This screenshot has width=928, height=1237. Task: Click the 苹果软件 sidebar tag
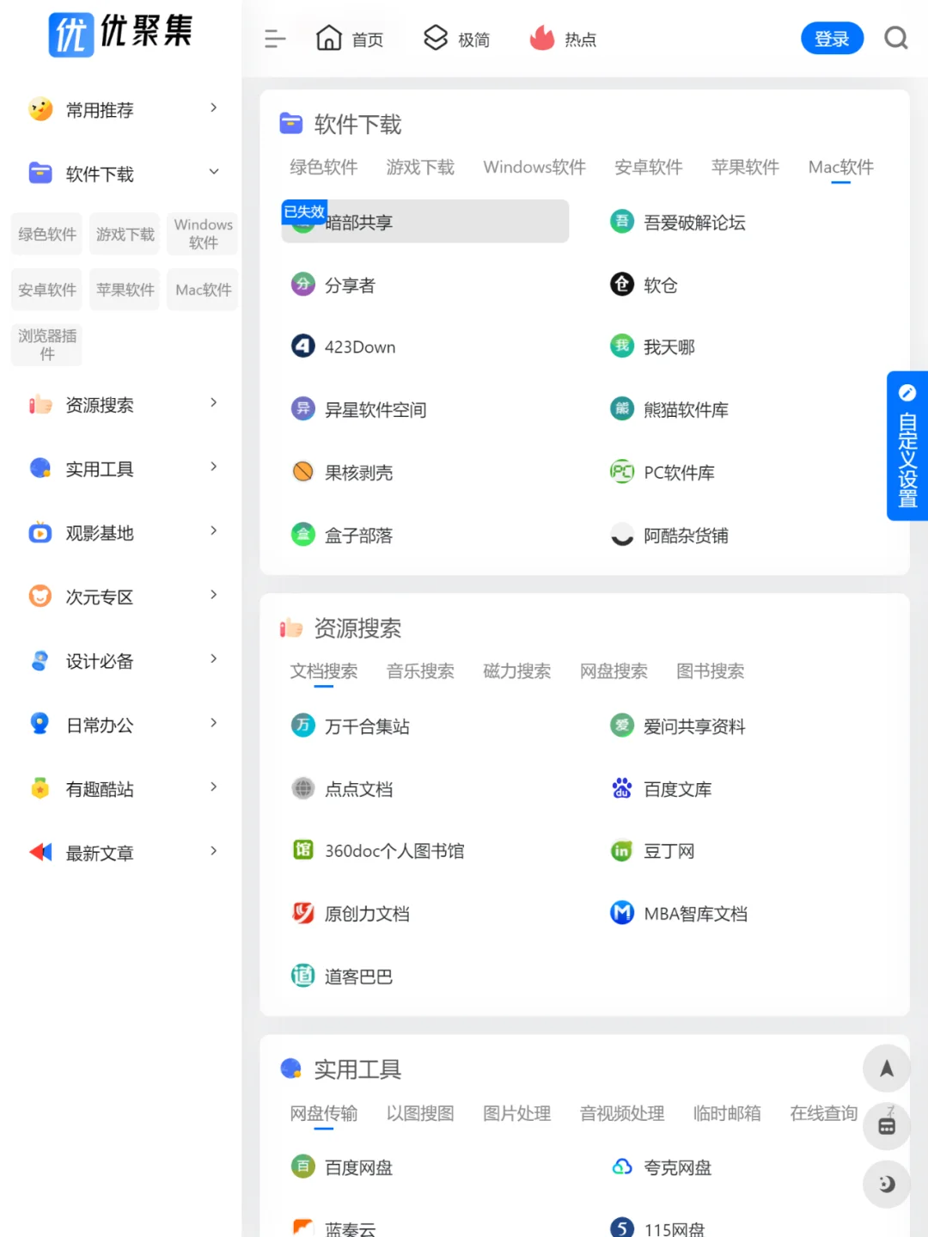click(125, 290)
